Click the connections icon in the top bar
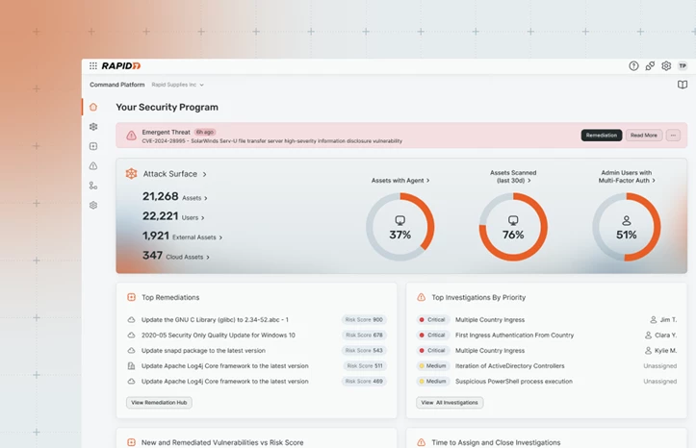Viewport: 696px width, 448px height. point(650,66)
